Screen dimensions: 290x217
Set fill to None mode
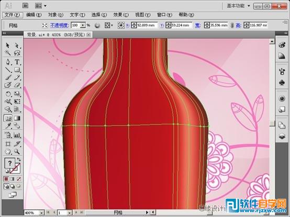point(19,179)
